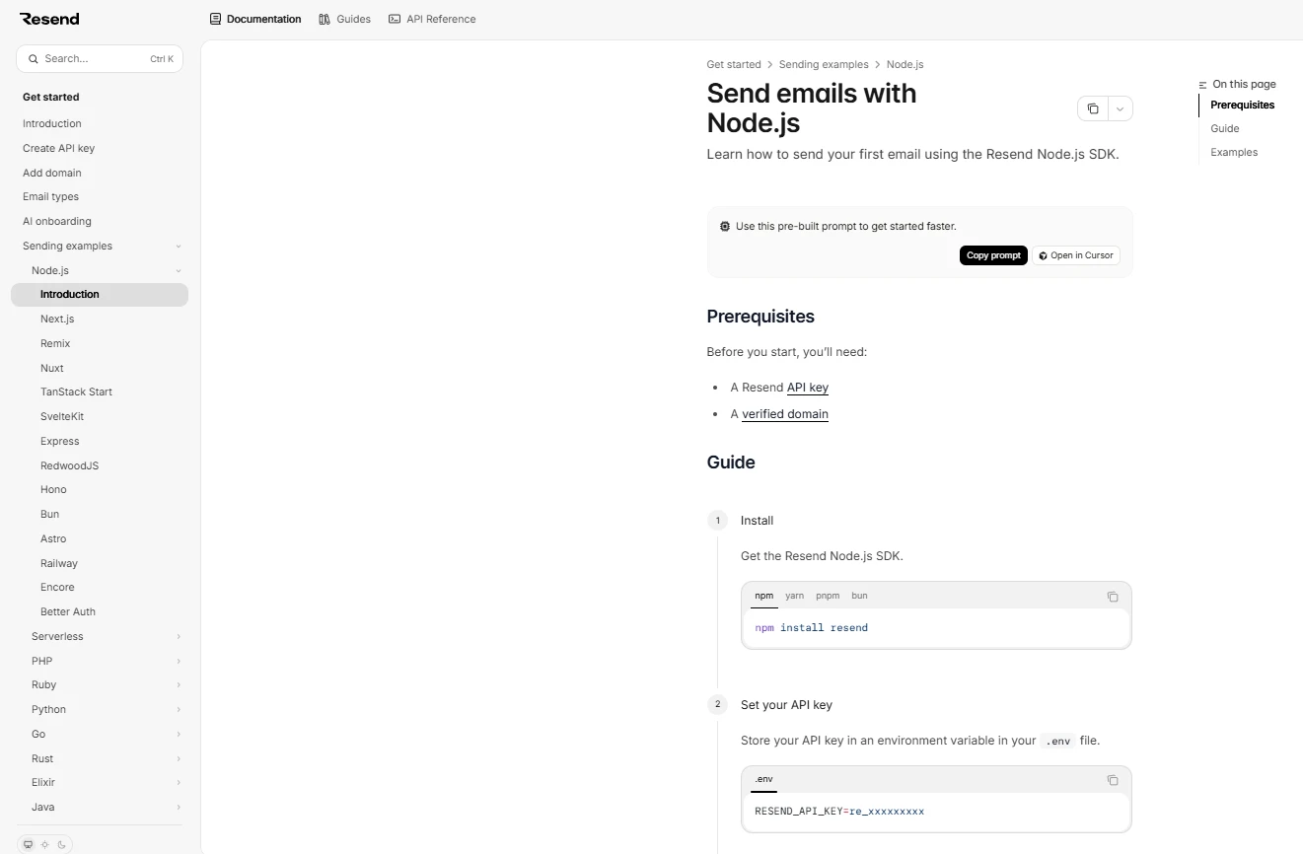Select the pnpm tab
1303x854 pixels.
click(x=828, y=596)
